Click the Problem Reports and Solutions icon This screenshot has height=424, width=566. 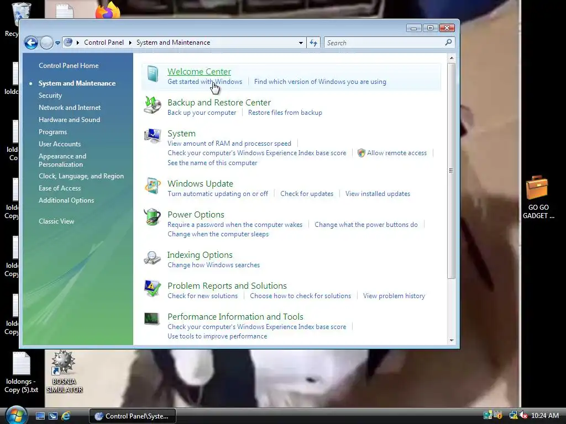152,288
